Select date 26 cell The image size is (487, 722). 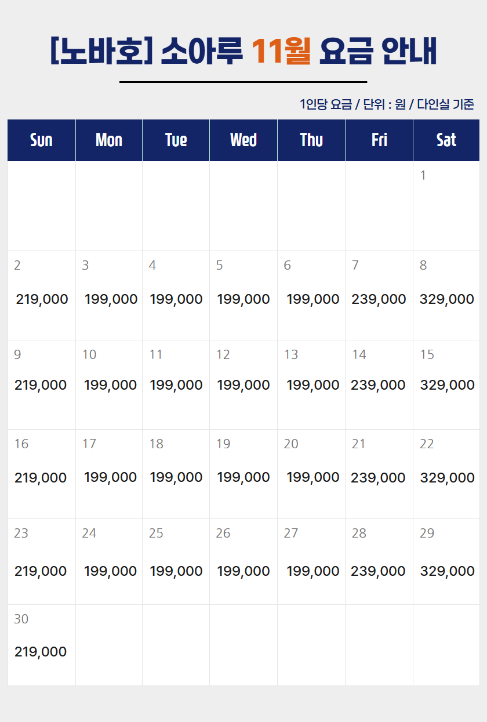click(x=244, y=561)
